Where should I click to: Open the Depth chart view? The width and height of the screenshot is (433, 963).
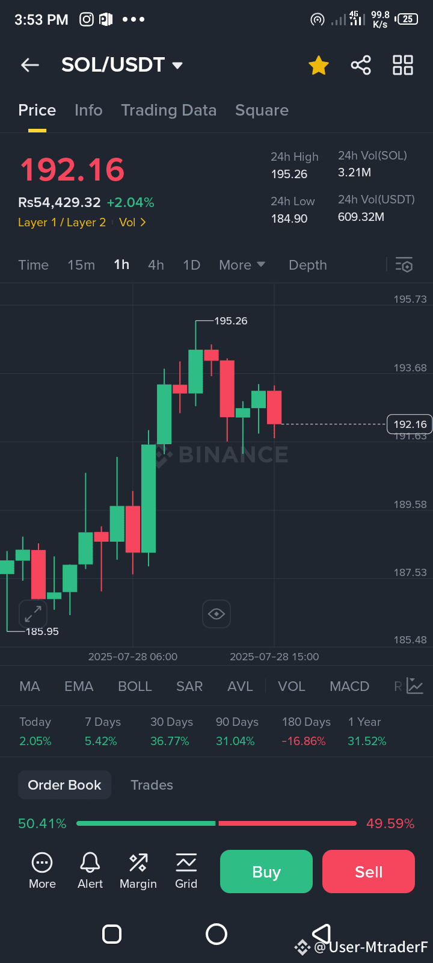pos(308,265)
